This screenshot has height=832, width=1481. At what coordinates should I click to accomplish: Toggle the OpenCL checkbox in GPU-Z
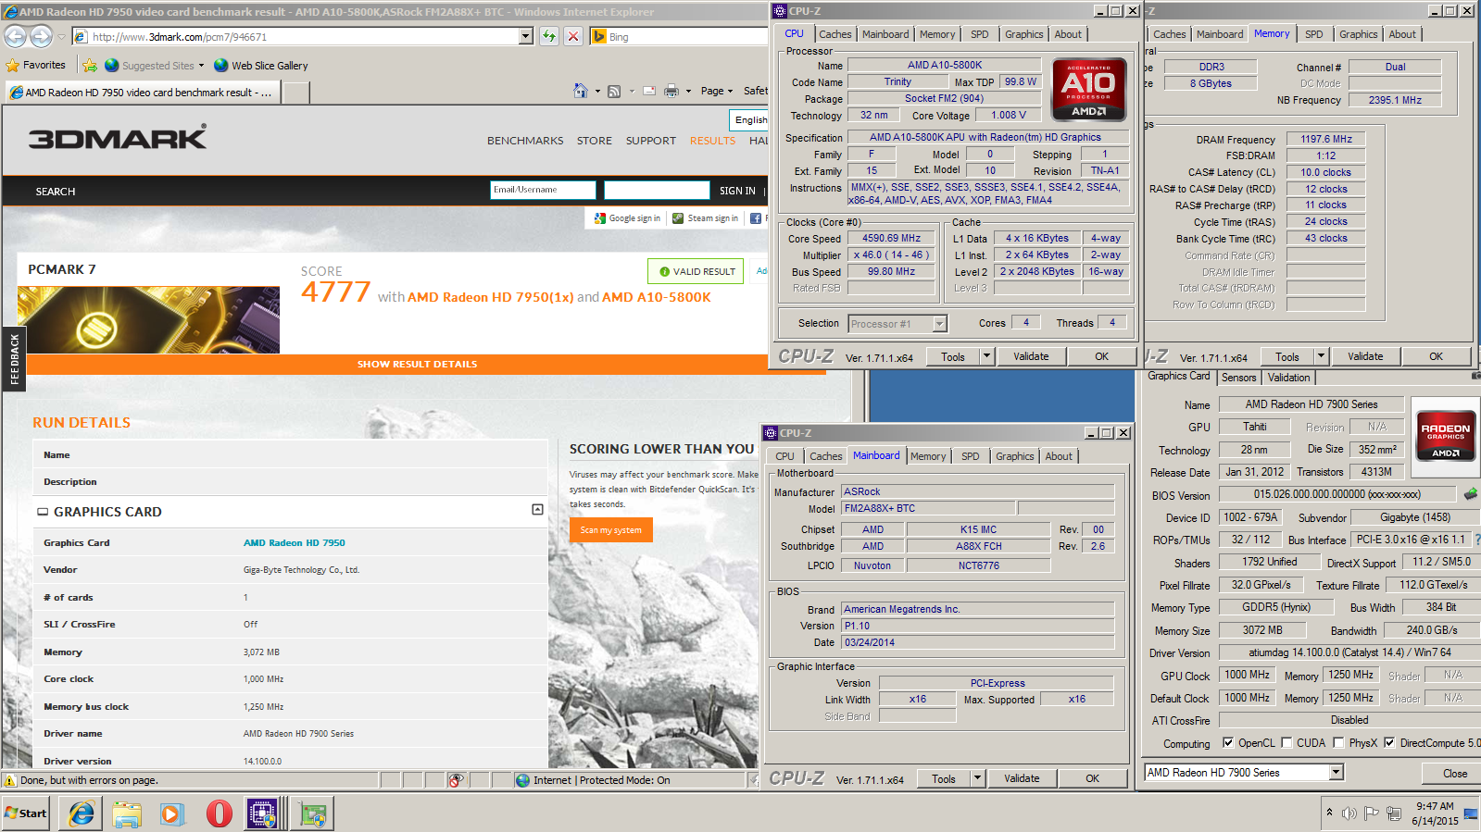pos(1228,742)
